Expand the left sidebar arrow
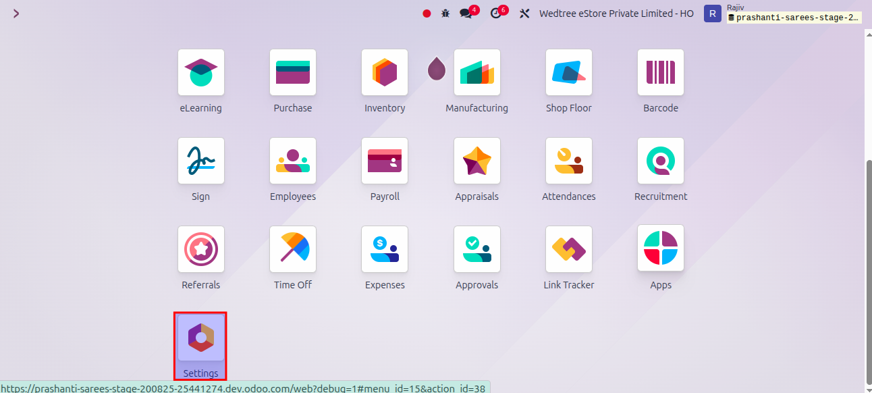 tap(16, 13)
